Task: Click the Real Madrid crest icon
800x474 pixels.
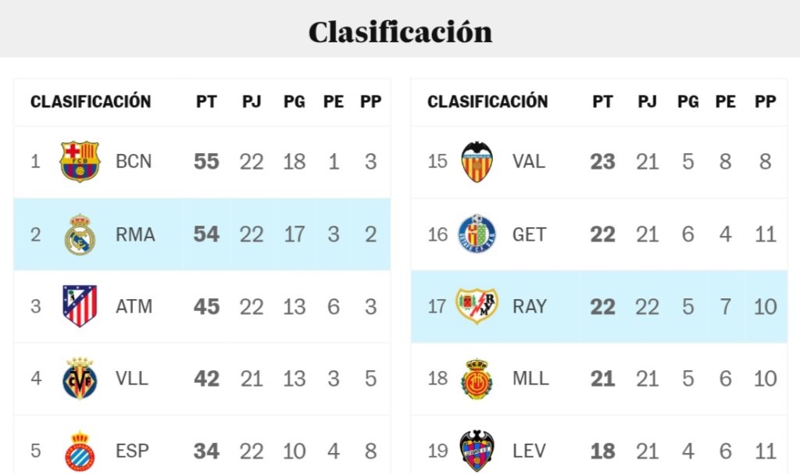Action: (80, 234)
